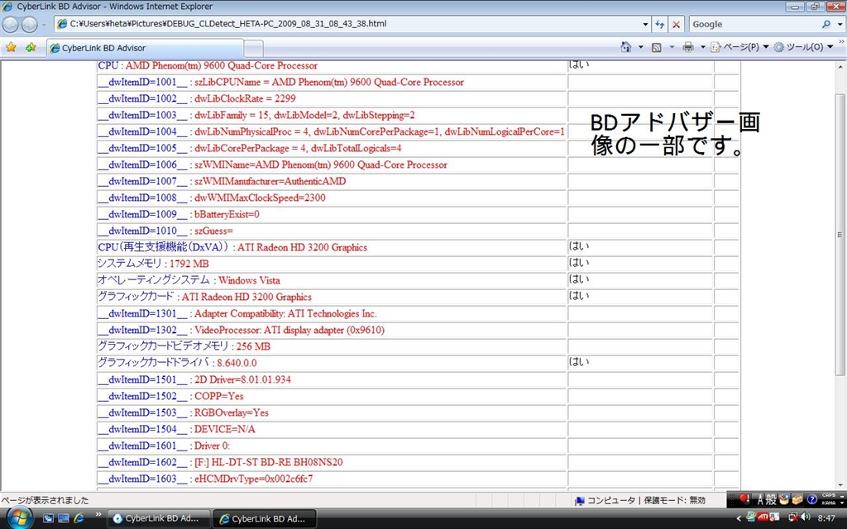Click the vertical scrollbar thumb
Image resolution: width=847 pixels, height=529 pixels.
(840, 235)
